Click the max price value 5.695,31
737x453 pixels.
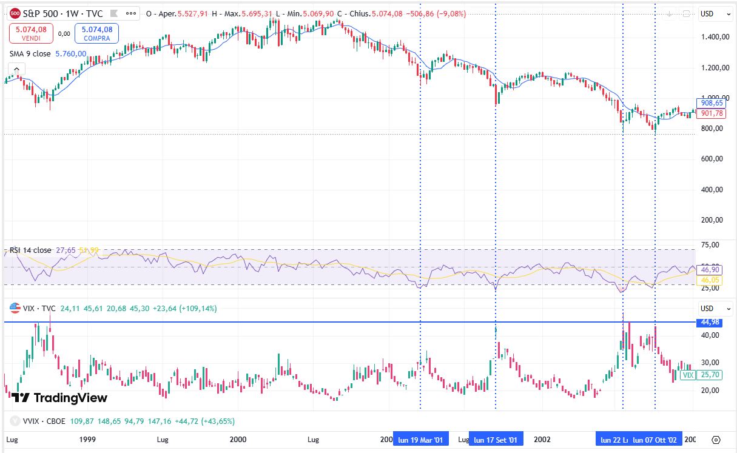click(257, 13)
